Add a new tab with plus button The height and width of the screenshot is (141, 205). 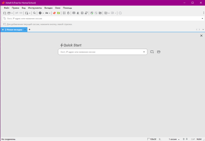29,30
